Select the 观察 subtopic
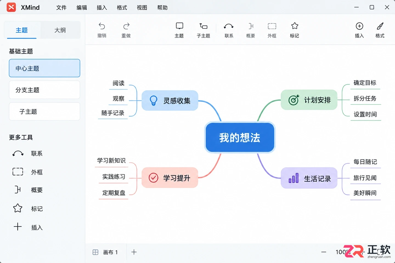Viewport: 395px width, 263px height. click(119, 99)
